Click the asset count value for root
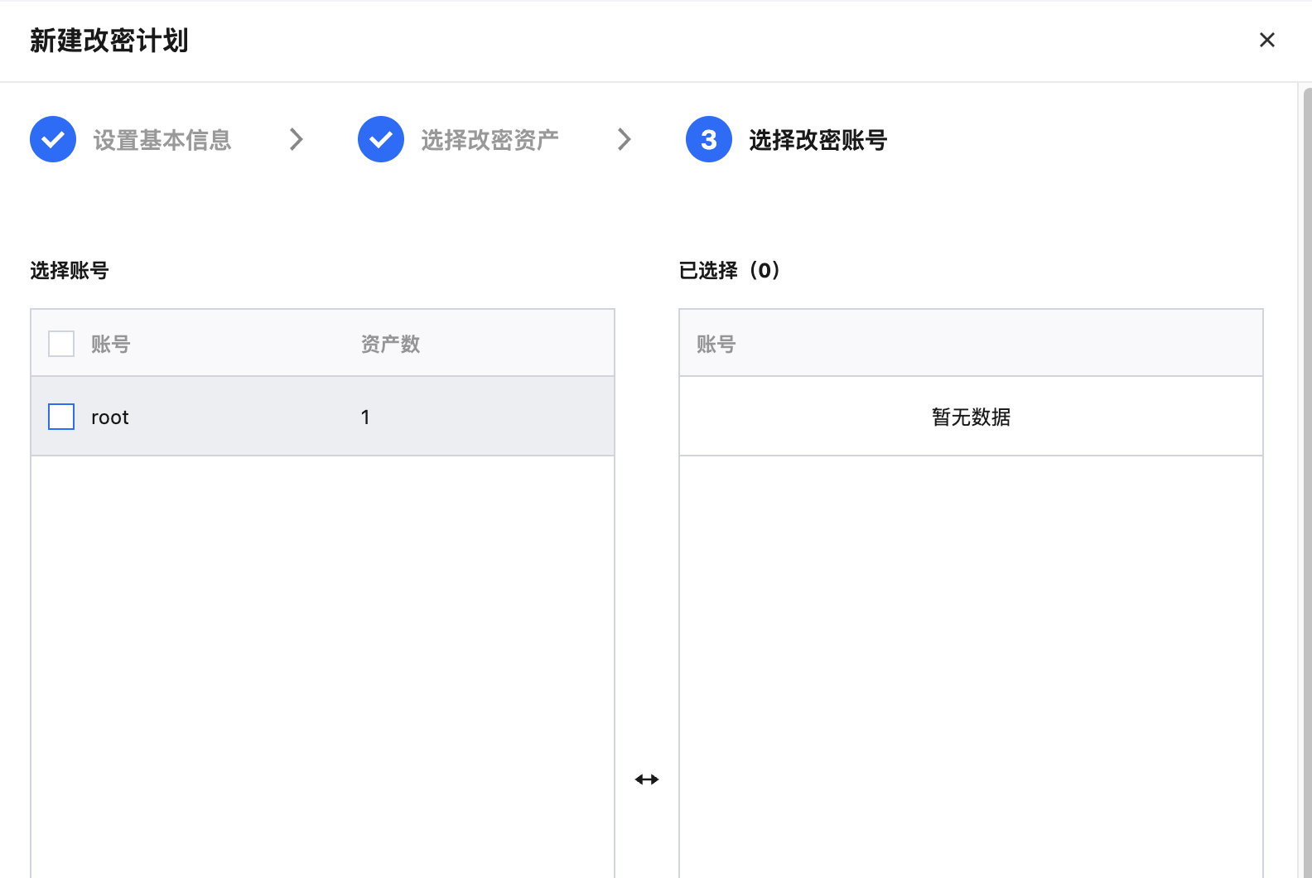The height and width of the screenshot is (878, 1312). click(x=365, y=417)
